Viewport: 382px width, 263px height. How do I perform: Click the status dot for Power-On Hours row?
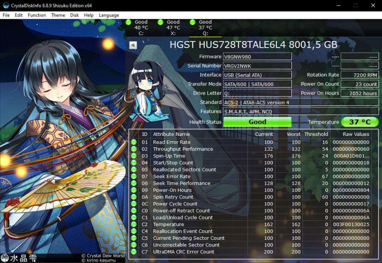tap(134, 190)
